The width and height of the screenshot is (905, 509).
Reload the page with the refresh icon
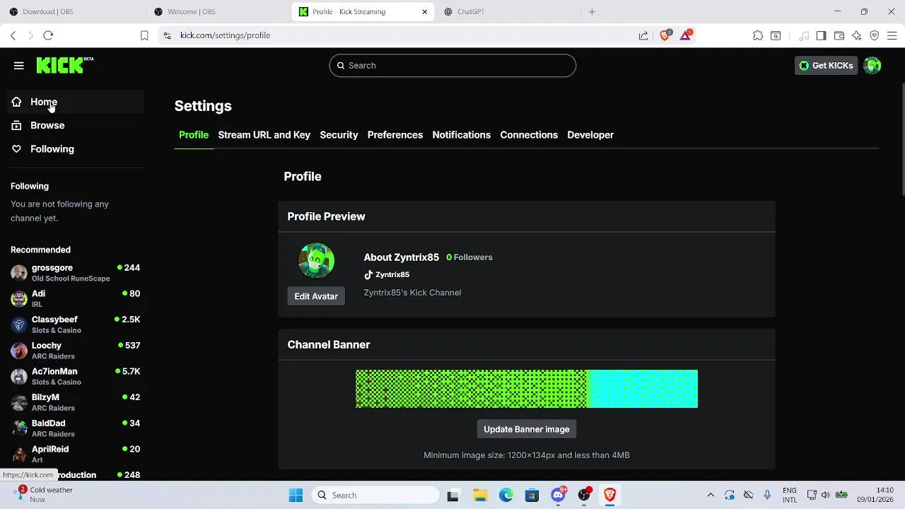pos(48,35)
